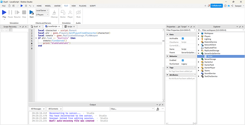This screenshot has width=245, height=129.
Task: Click the blue cloud sync icon
Action: (229, 6)
